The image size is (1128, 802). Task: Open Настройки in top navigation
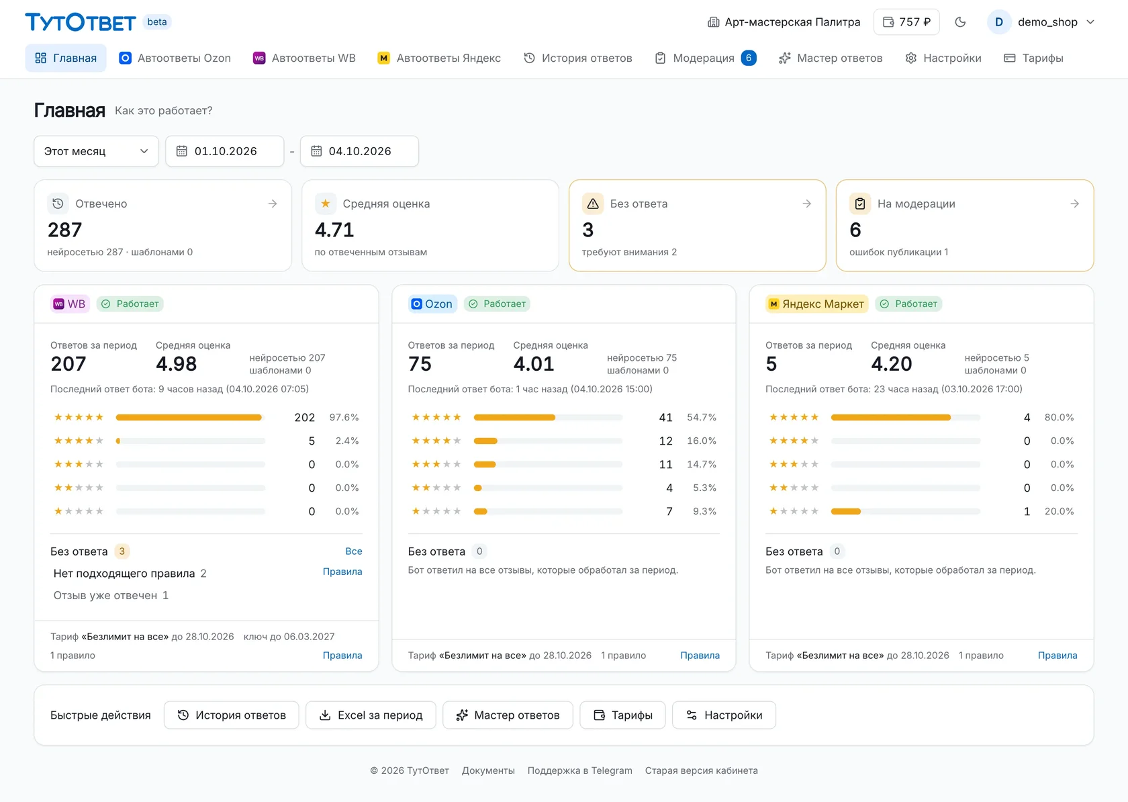coord(943,58)
